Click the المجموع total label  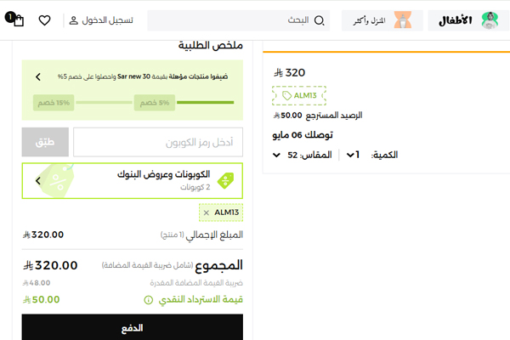[219, 265]
